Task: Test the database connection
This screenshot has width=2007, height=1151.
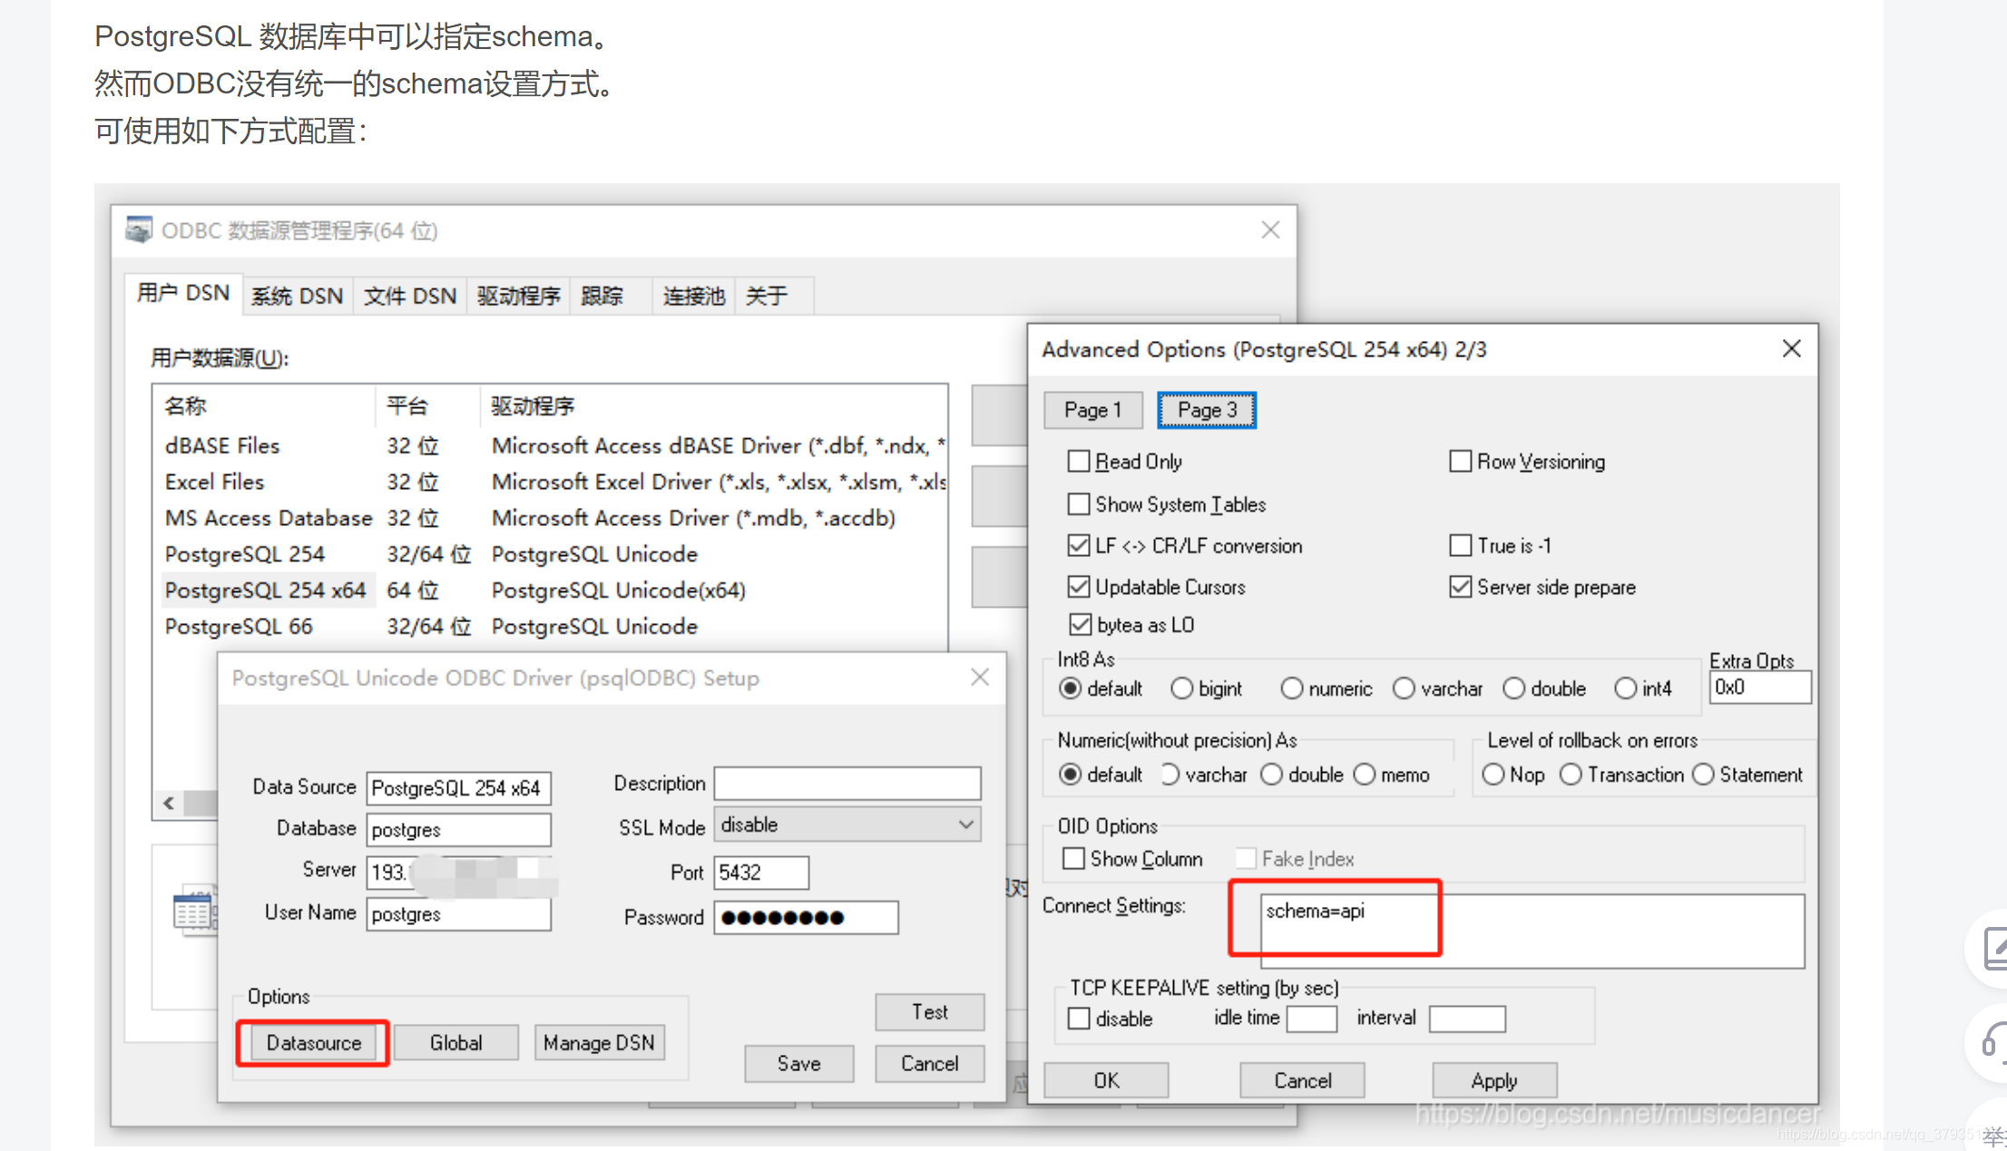Action: [x=929, y=1012]
